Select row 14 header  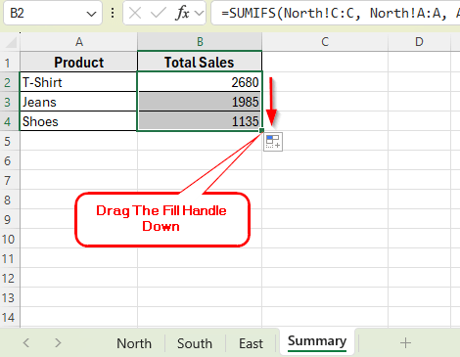coord(9,318)
